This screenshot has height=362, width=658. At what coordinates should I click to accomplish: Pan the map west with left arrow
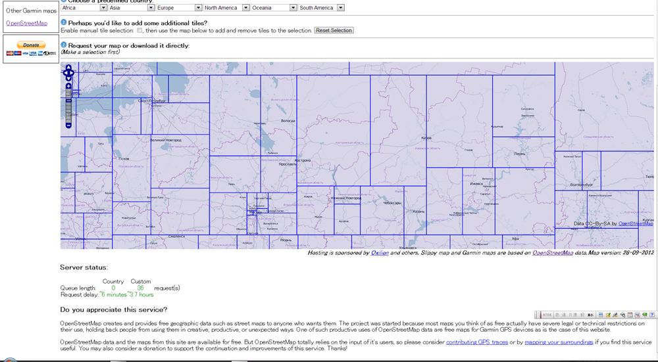tap(65, 73)
